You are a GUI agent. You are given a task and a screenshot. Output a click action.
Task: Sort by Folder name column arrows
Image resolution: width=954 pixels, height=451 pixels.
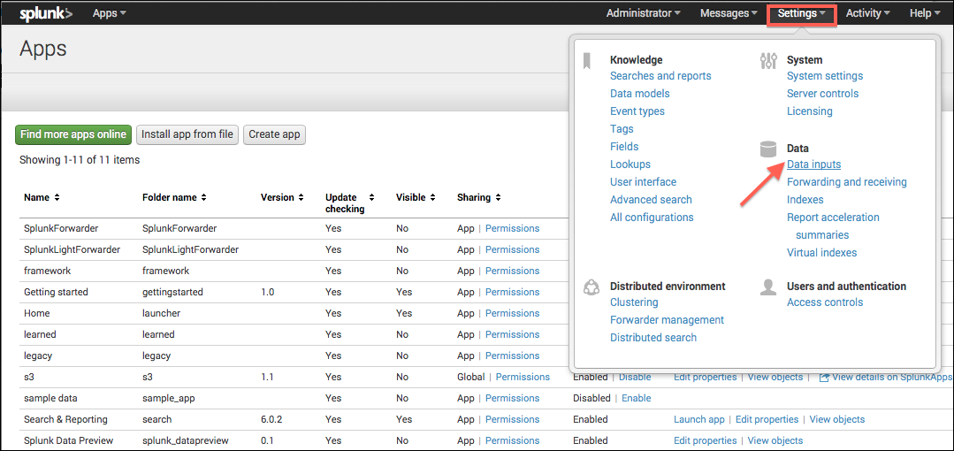point(204,197)
